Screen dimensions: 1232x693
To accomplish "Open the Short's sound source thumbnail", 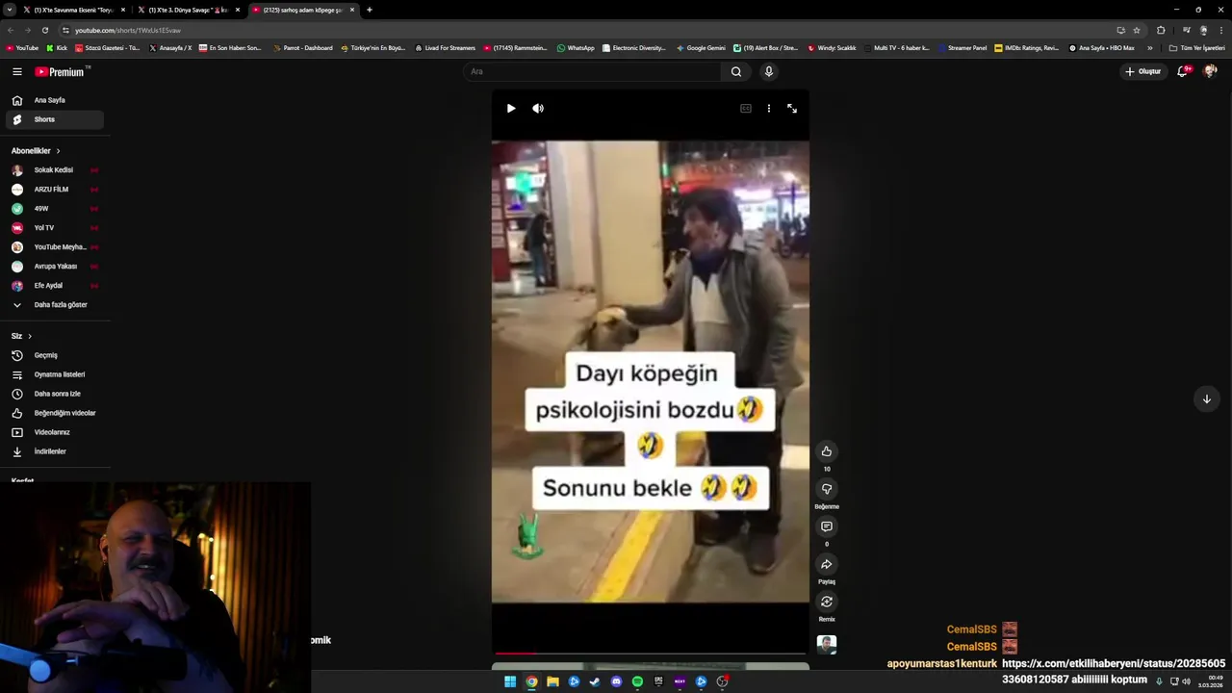I will (827, 644).
